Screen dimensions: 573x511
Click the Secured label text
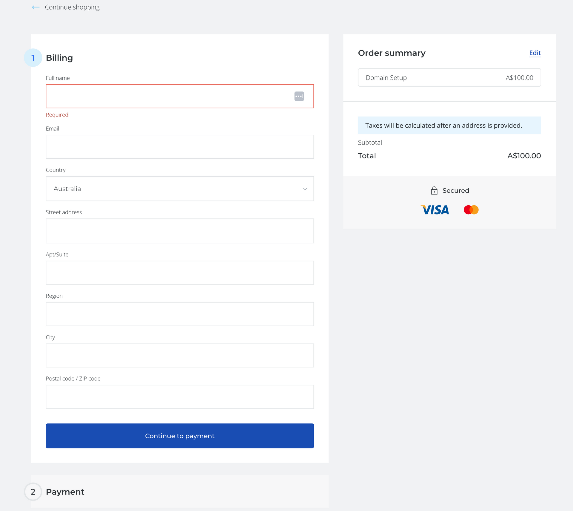[456, 190]
